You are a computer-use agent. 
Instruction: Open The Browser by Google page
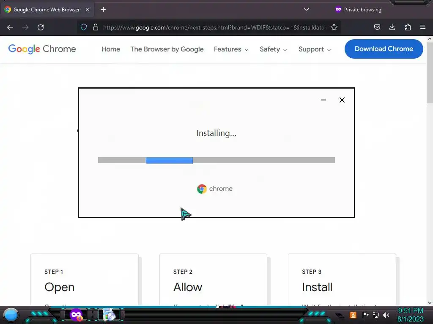click(x=167, y=49)
